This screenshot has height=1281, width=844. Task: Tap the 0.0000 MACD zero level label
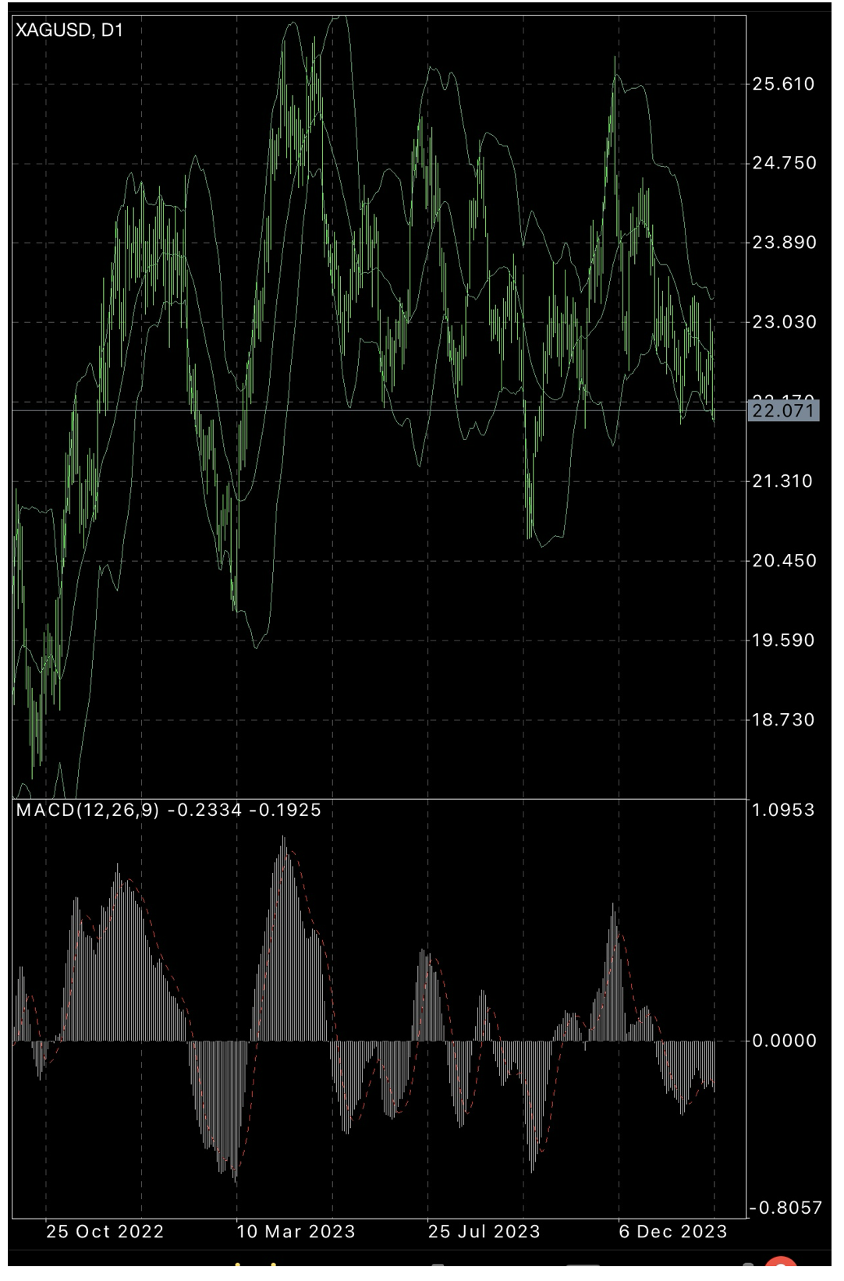pyautogui.click(x=783, y=1041)
